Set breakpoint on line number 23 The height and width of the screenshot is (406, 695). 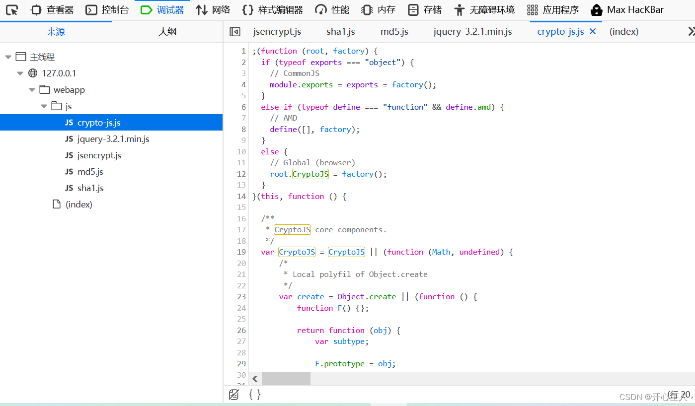[x=241, y=297]
